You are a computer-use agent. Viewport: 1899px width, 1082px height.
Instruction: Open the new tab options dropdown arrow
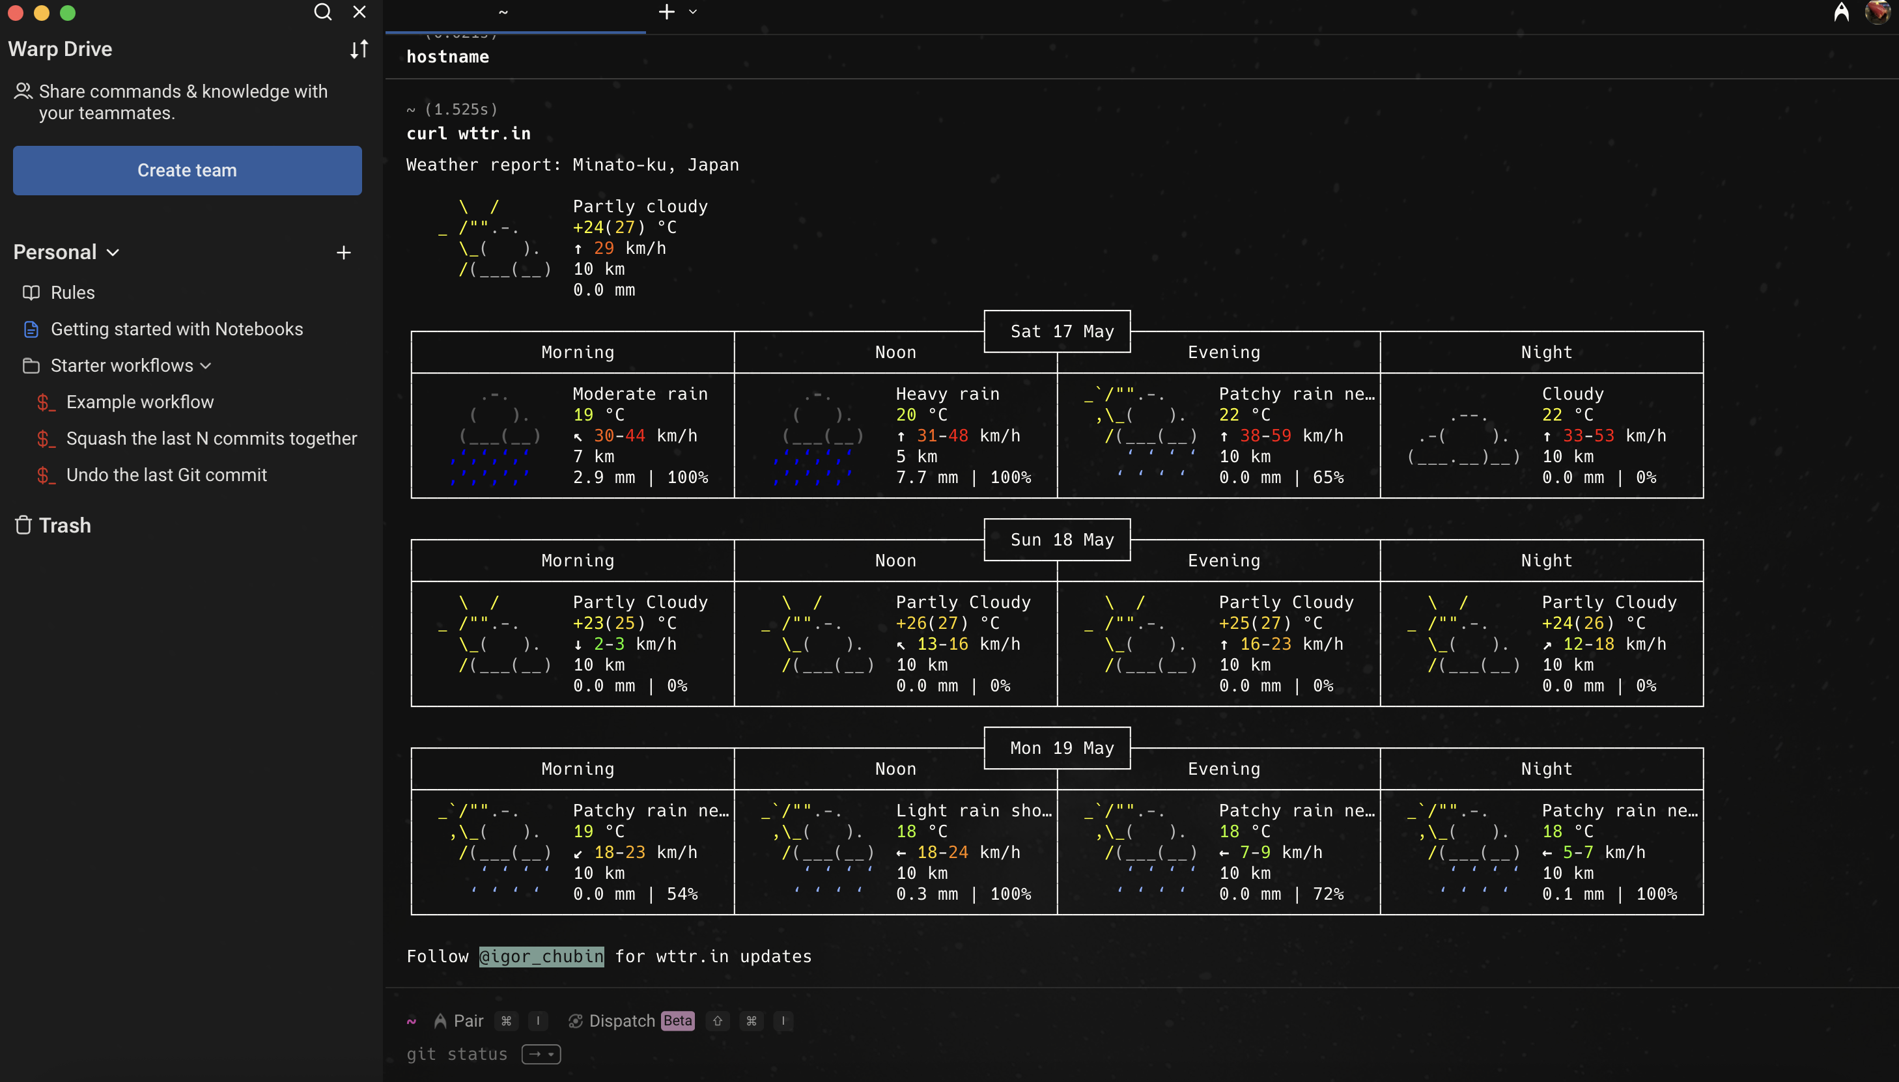(693, 12)
